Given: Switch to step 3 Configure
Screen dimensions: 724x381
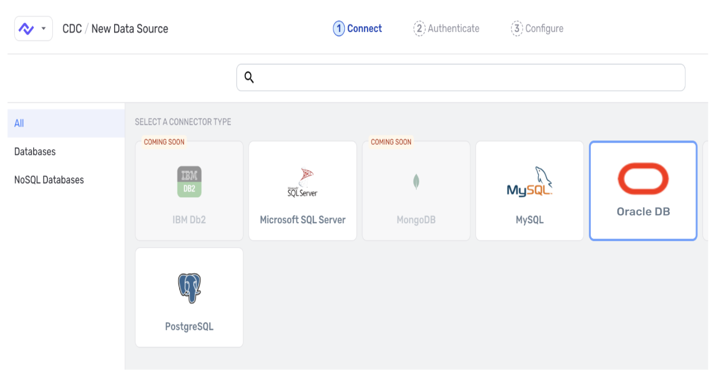Looking at the screenshot, I should tap(537, 29).
